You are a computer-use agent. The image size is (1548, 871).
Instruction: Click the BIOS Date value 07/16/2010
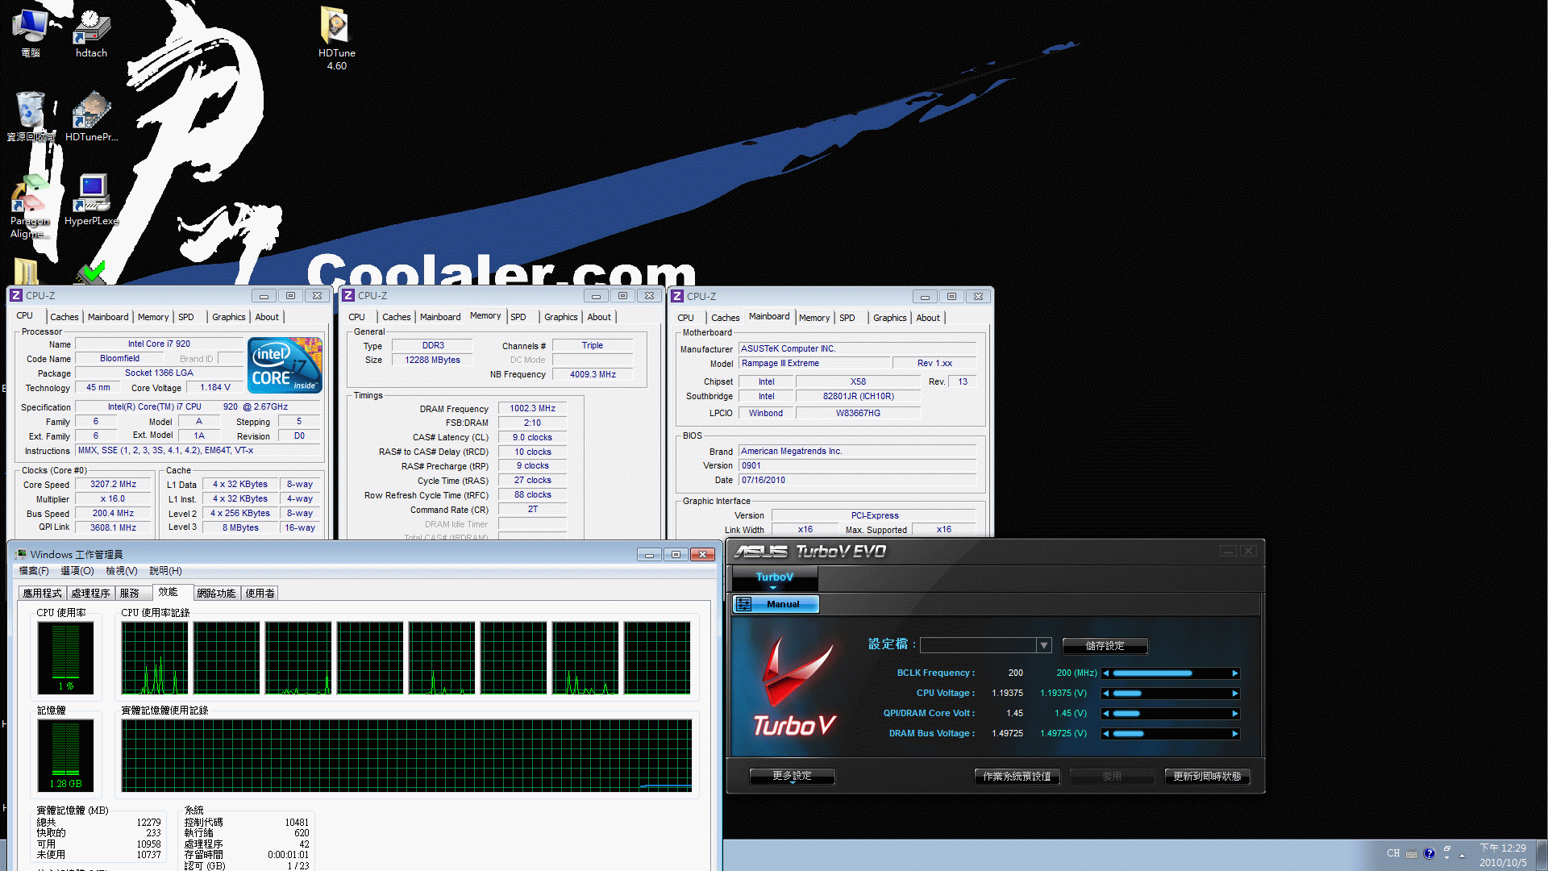pos(857,480)
